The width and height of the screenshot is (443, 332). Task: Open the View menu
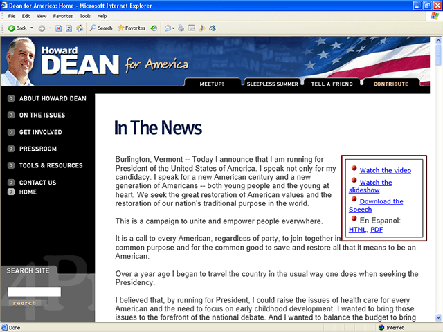[42, 16]
